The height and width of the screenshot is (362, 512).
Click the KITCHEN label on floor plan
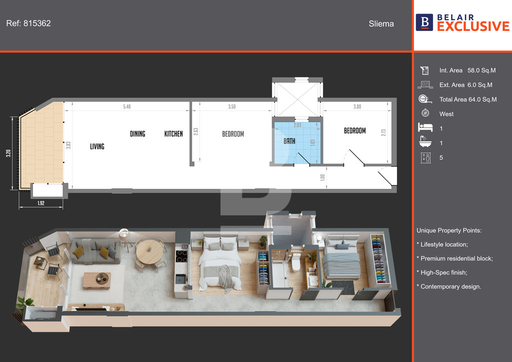[x=173, y=134]
